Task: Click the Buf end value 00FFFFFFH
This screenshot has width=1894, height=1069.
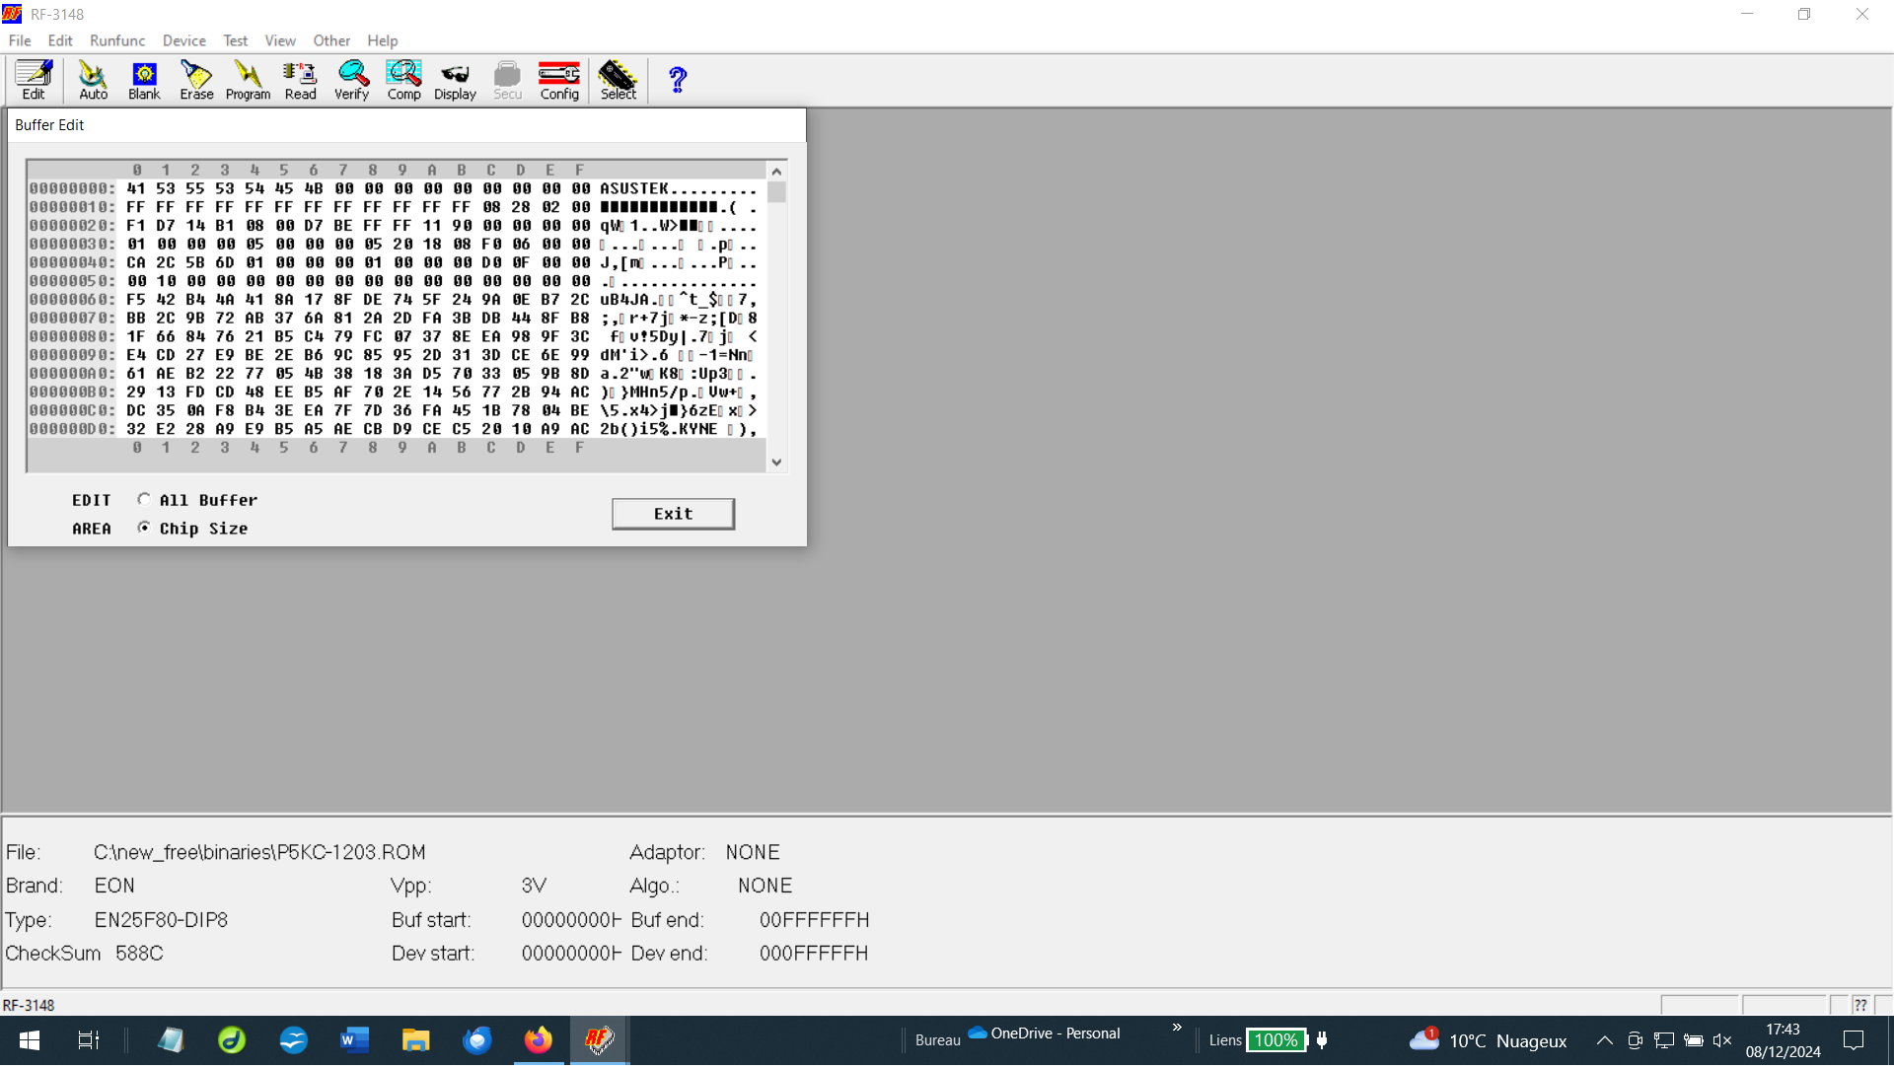Action: (x=814, y=920)
